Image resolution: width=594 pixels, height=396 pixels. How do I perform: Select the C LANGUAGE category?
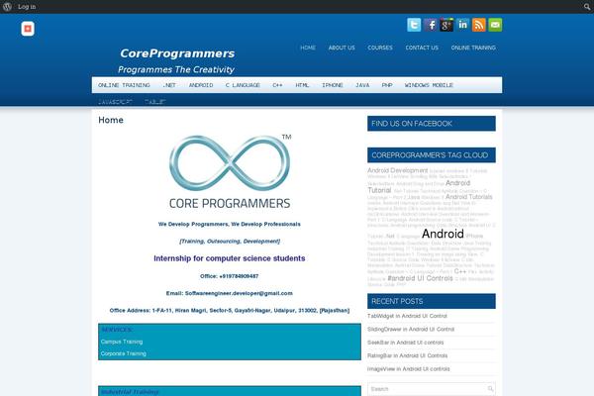tap(243, 85)
